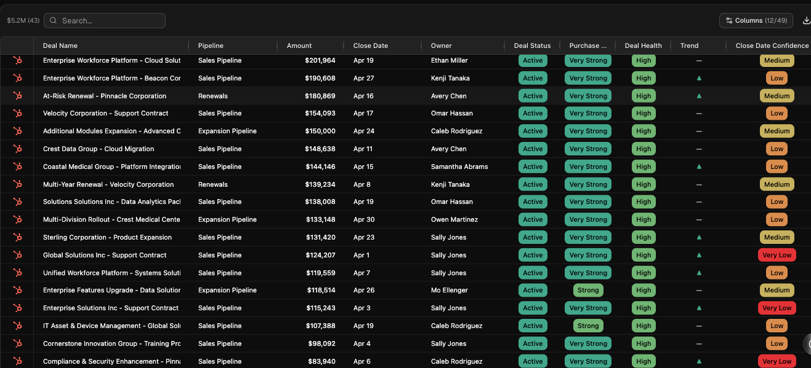Click the search magnifier icon

[54, 21]
